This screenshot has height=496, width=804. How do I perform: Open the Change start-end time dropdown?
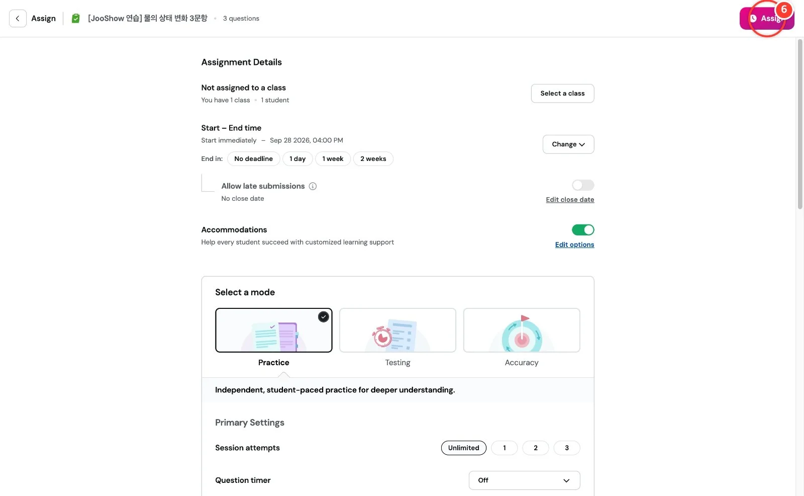[x=568, y=144]
